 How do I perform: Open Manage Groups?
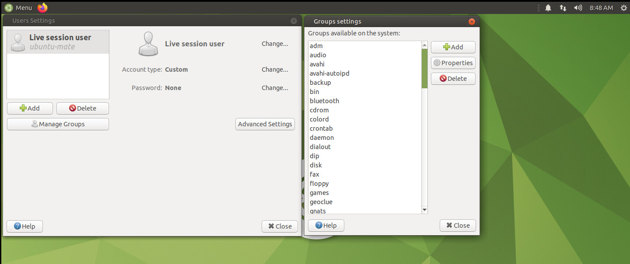click(x=58, y=124)
